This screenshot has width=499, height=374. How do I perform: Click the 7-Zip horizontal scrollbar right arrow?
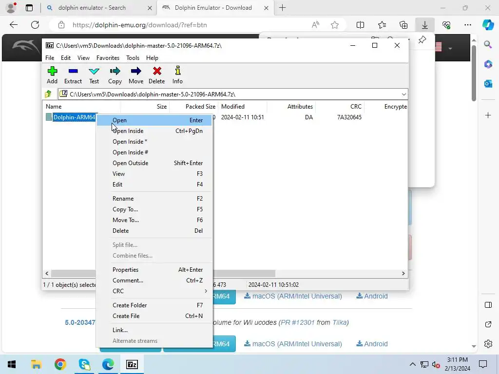tap(403, 273)
